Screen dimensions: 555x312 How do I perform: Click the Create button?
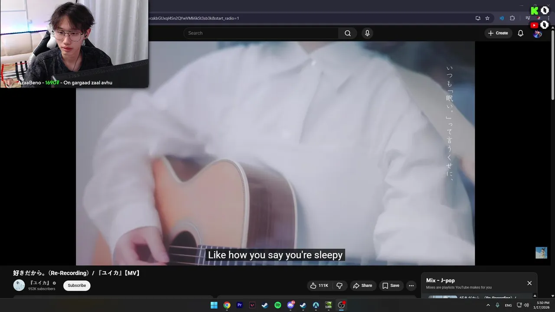coord(498,33)
